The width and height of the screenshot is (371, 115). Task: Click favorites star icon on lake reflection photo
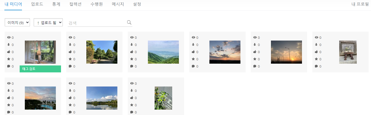click(70, 105)
